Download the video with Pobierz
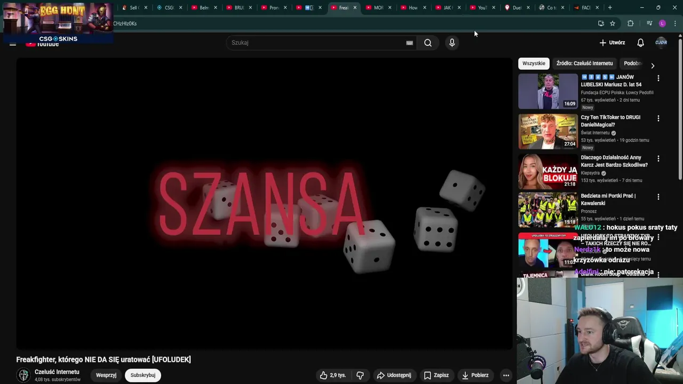This screenshot has width=683, height=384. click(475, 375)
